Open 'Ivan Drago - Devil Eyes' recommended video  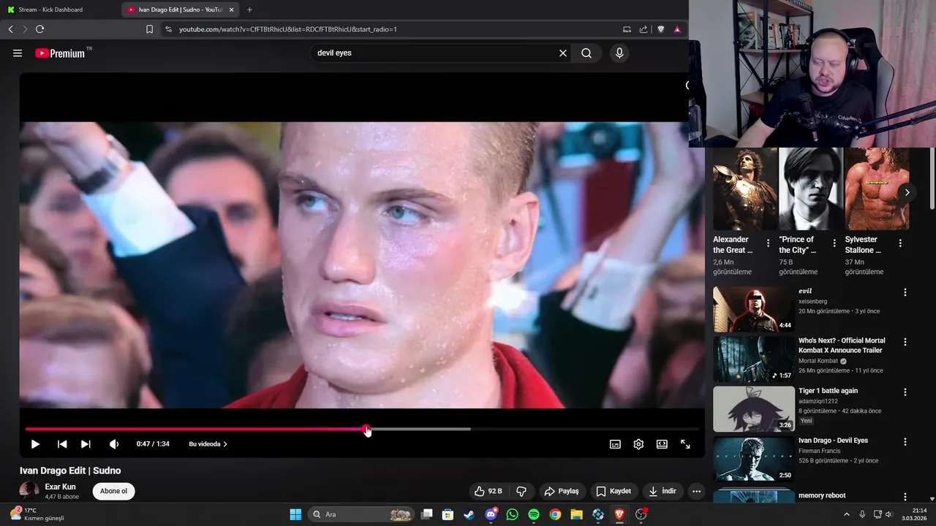[833, 441]
